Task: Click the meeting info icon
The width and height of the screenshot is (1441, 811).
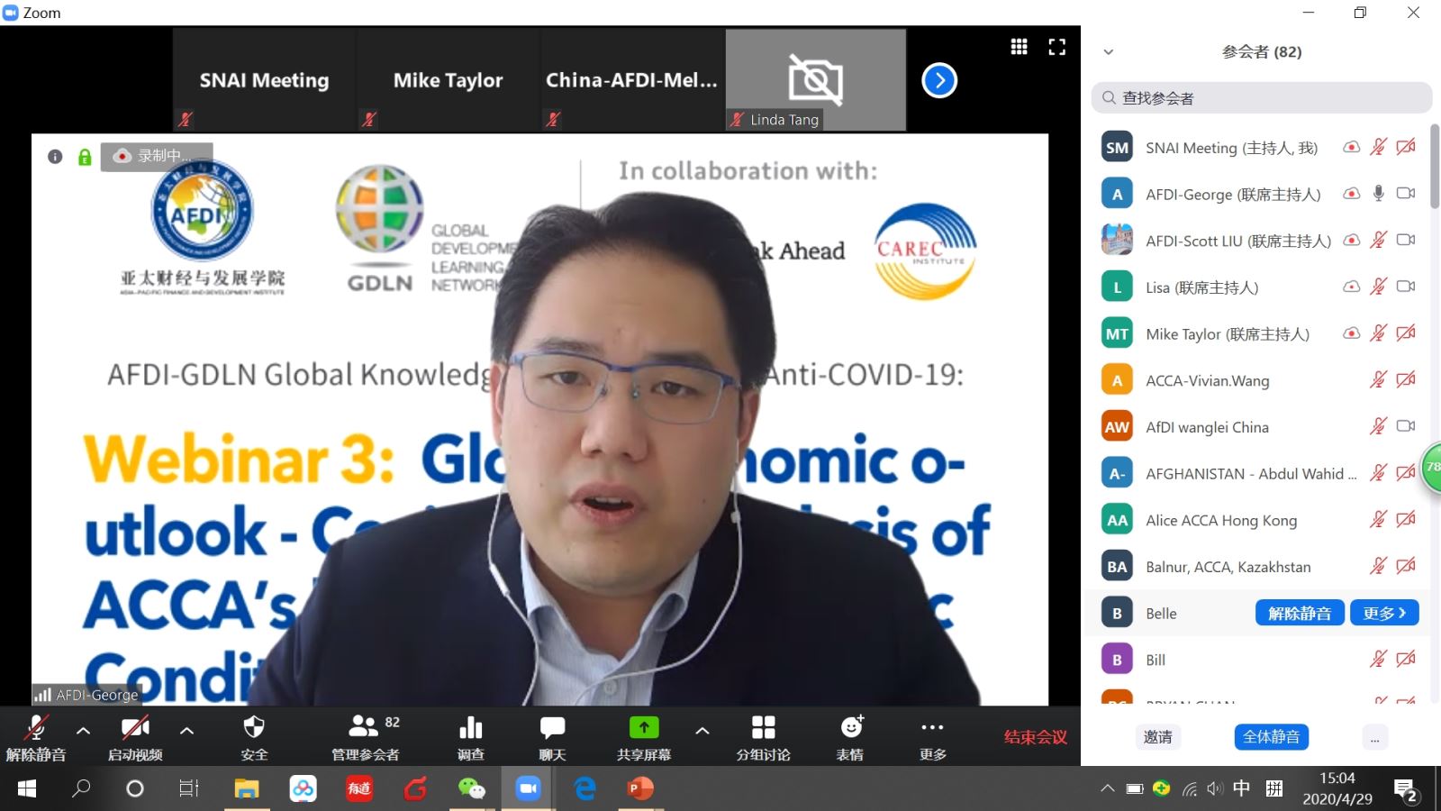Action: click(55, 157)
